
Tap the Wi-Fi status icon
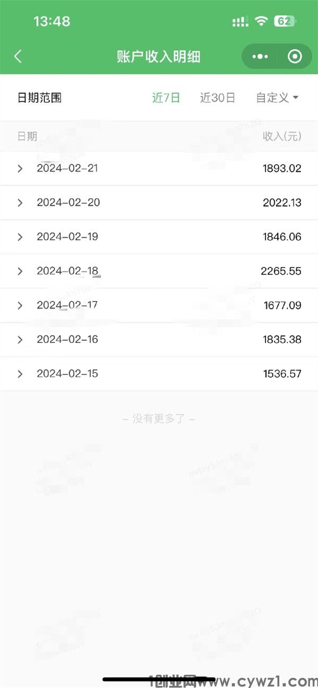(261, 21)
